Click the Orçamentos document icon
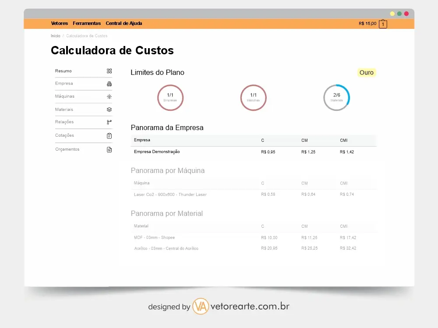438x328 pixels. (x=109, y=150)
